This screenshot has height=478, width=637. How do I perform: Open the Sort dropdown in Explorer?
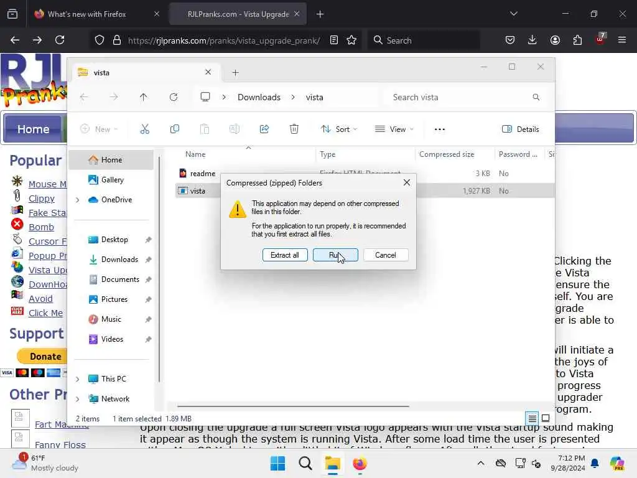pos(339,129)
